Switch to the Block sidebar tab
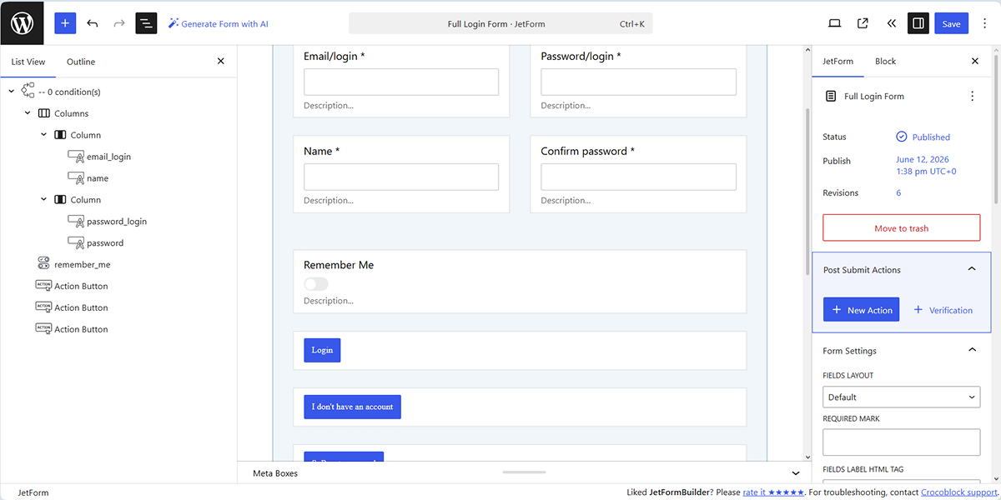Screen dimensions: 1001x500 (885, 62)
